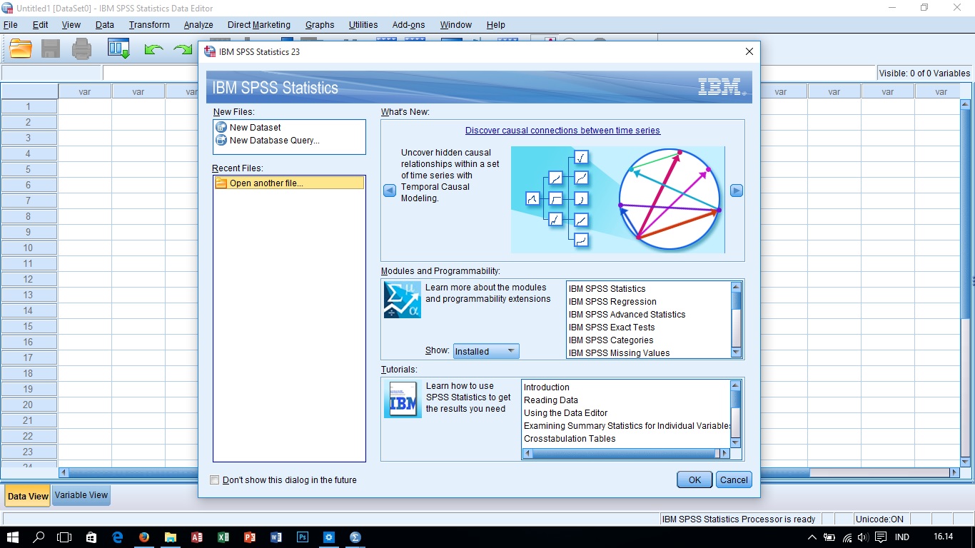Select the New Database Query icon
Screen dimensions: 975x548
click(221, 141)
